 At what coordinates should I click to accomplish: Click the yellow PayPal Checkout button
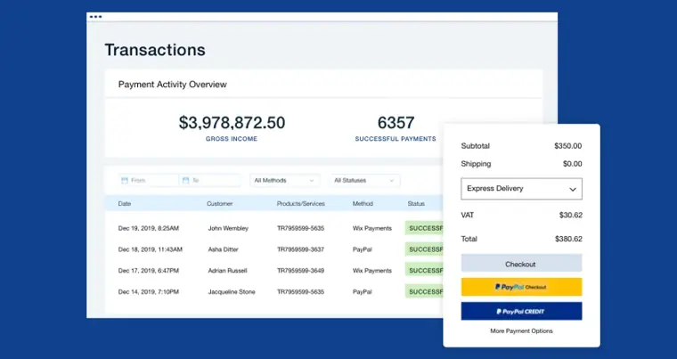tap(521, 287)
